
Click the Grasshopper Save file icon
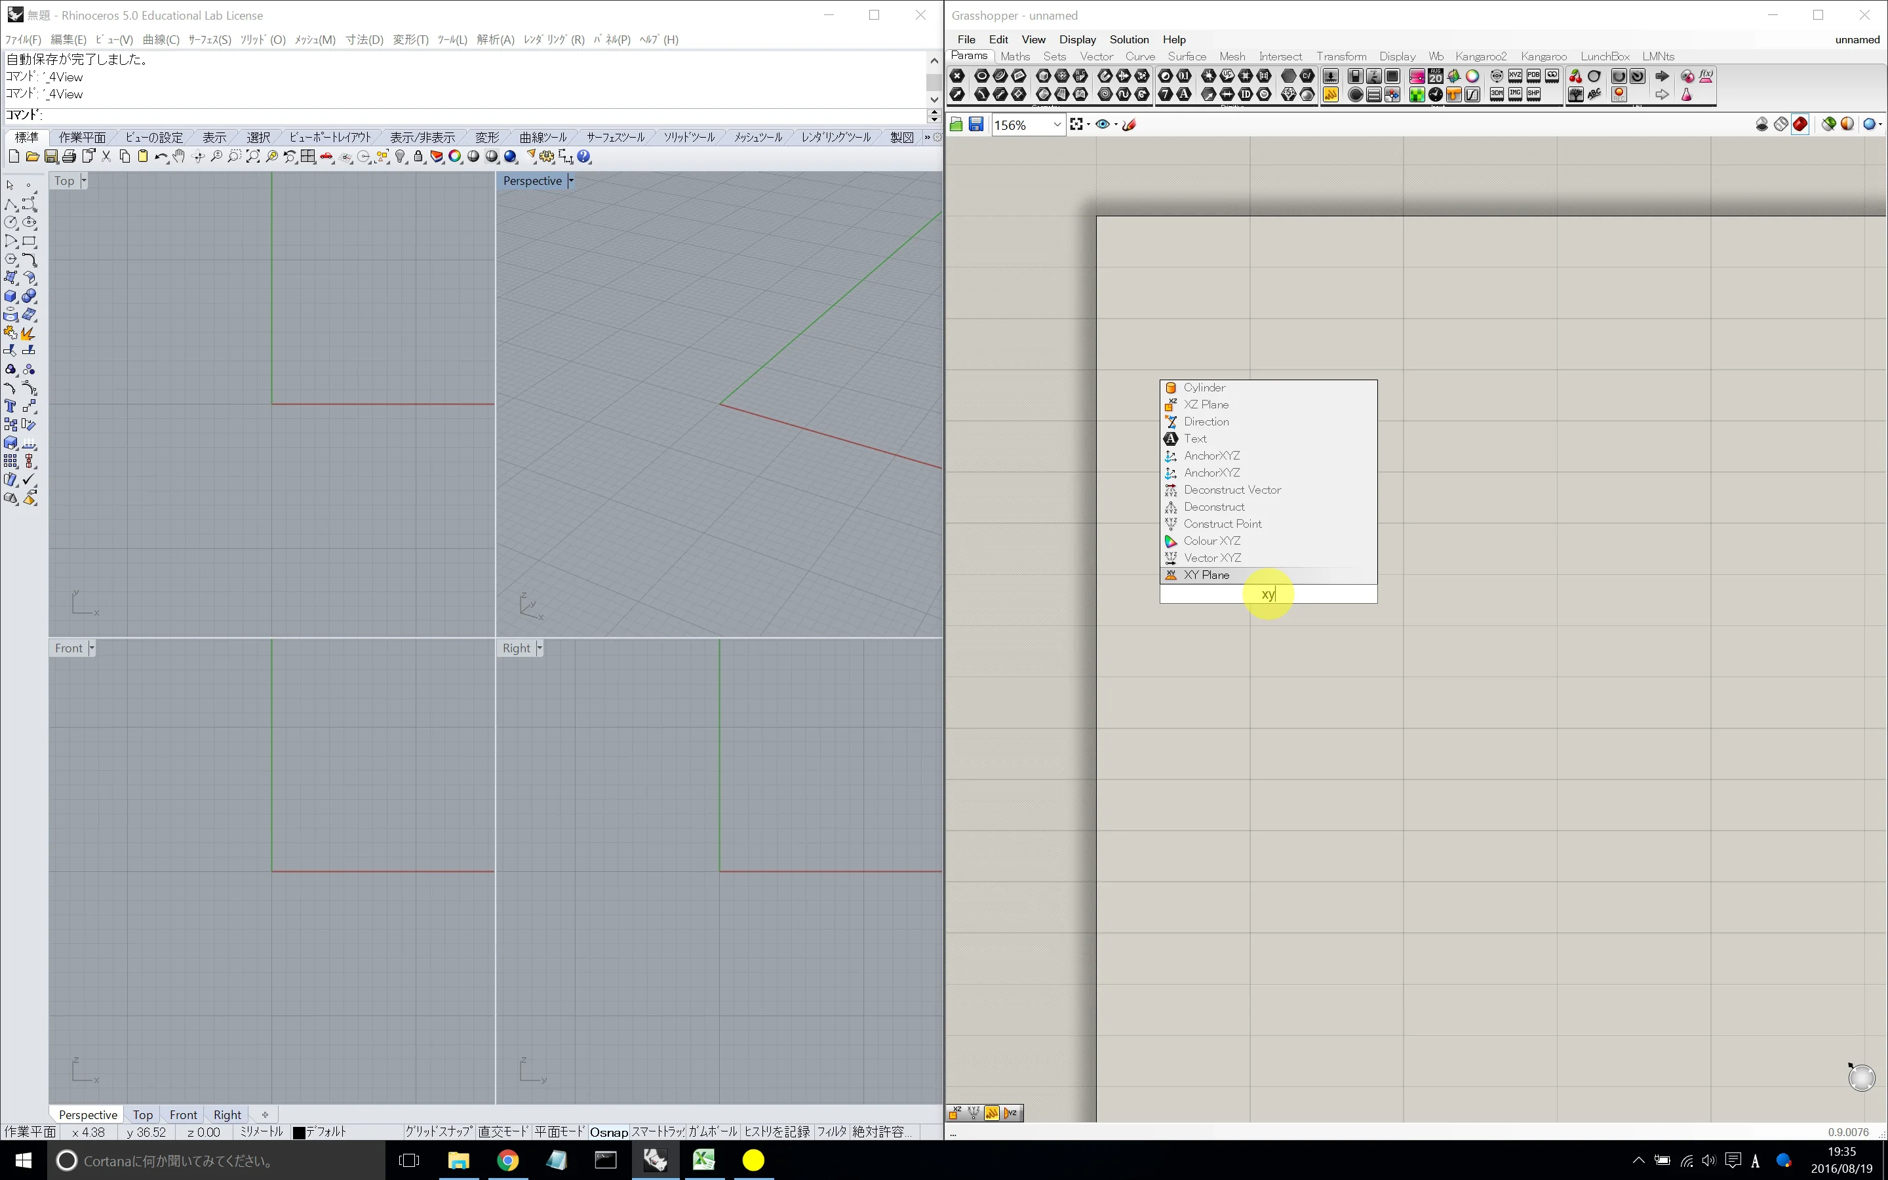click(x=976, y=125)
